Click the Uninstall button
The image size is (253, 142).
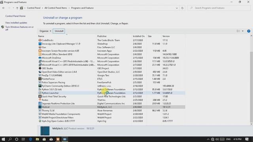click(59, 31)
